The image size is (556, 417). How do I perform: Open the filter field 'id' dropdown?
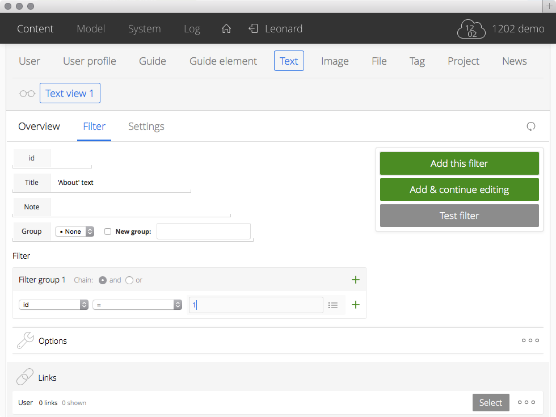(x=53, y=305)
